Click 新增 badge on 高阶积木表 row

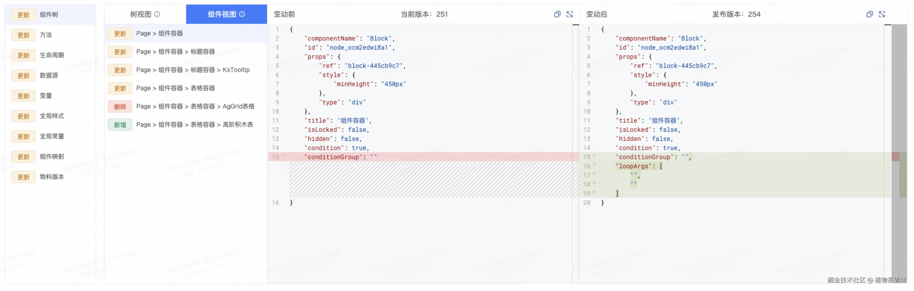pos(120,125)
